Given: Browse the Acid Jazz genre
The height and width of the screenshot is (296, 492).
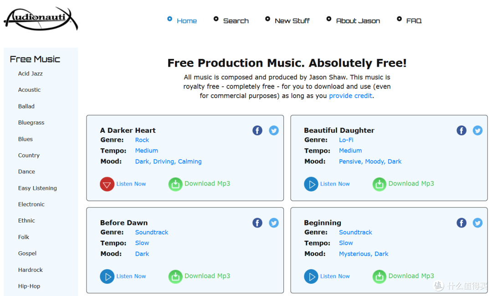Looking at the screenshot, I should point(31,73).
